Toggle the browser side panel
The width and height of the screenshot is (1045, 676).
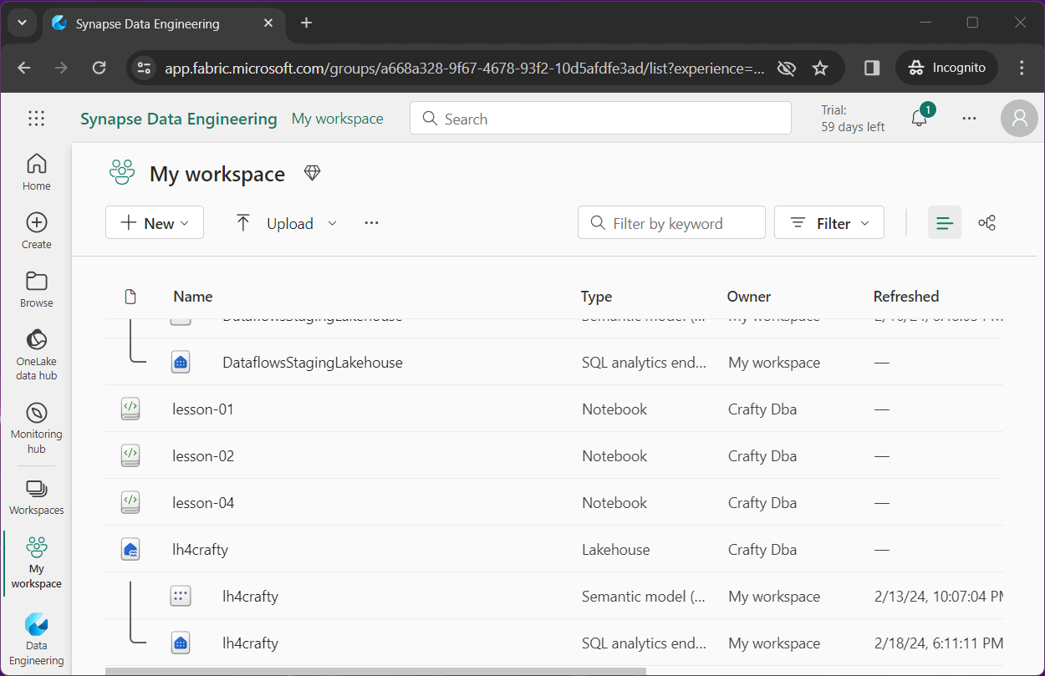coord(872,69)
